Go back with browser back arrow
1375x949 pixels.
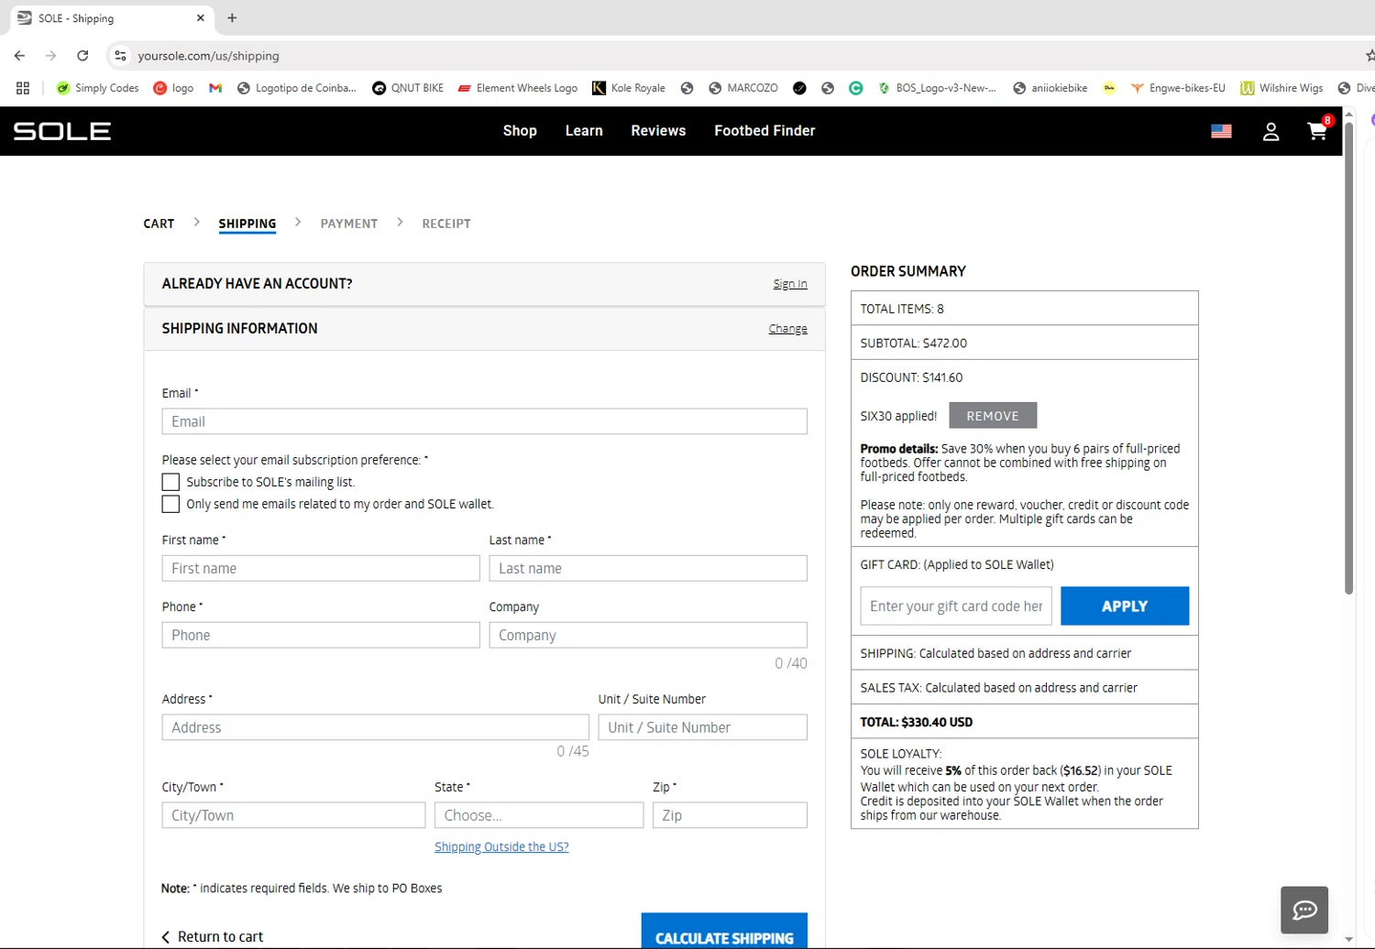coord(19,56)
